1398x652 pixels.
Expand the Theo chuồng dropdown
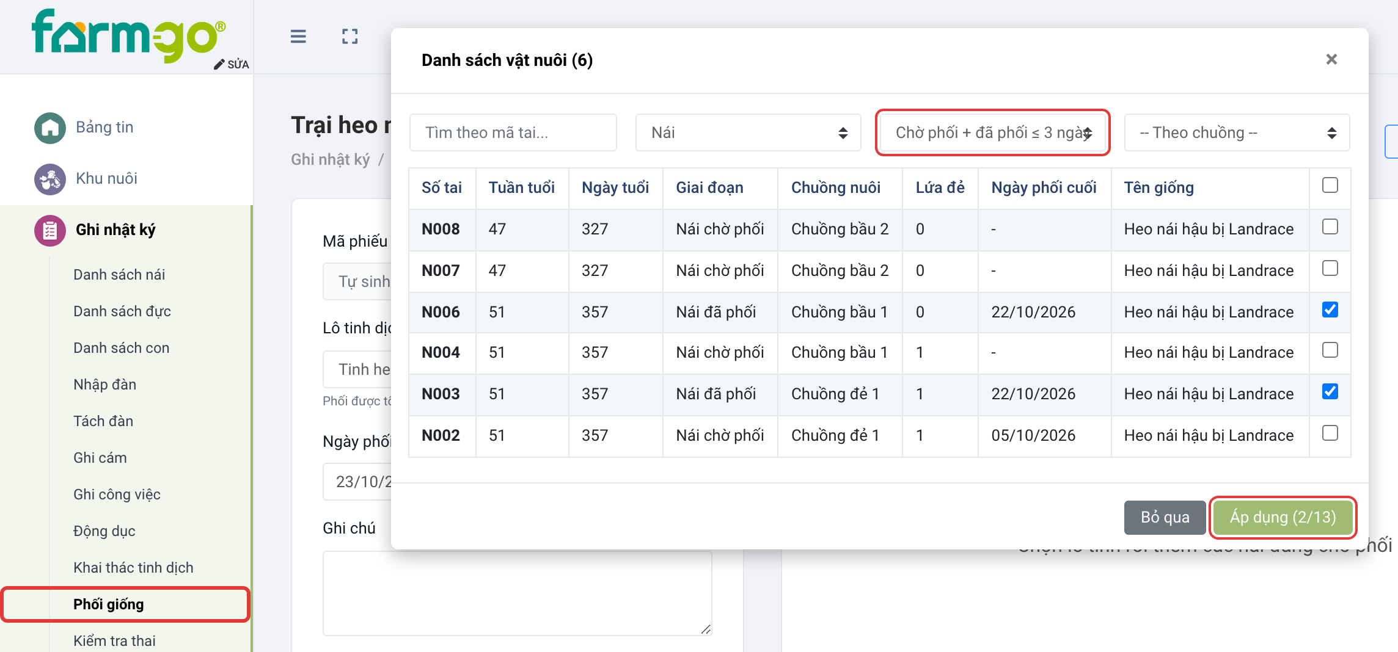[x=1237, y=132]
